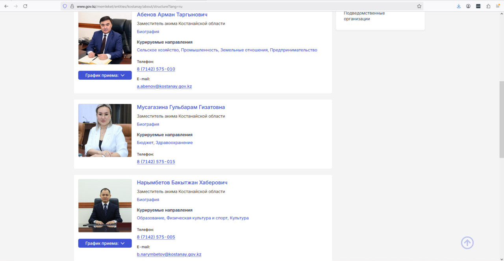This screenshot has height=261, width=504.
Task: Bookmark this page with the star icon
Action: click(x=419, y=6)
